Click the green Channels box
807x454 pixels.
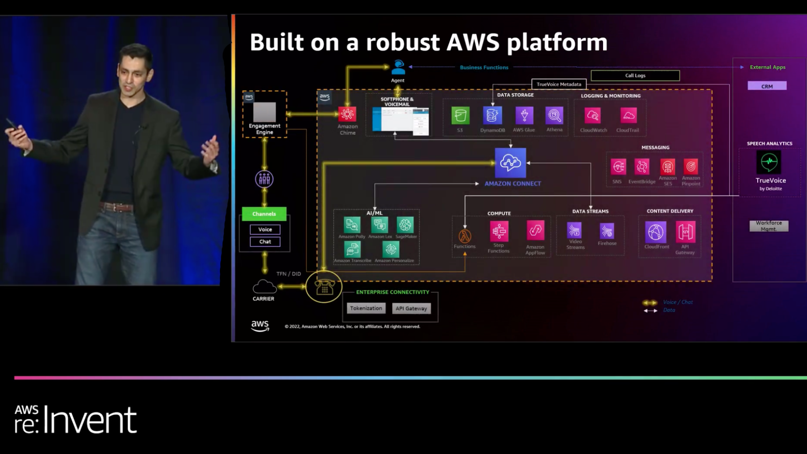coord(264,214)
